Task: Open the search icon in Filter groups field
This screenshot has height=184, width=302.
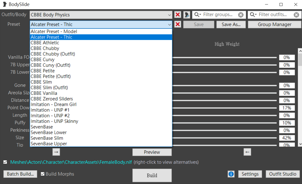Action: tap(198, 15)
